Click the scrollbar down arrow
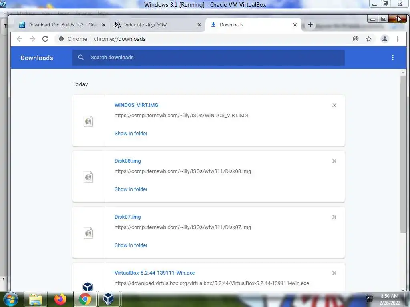This screenshot has width=410, height=307. 403,289
